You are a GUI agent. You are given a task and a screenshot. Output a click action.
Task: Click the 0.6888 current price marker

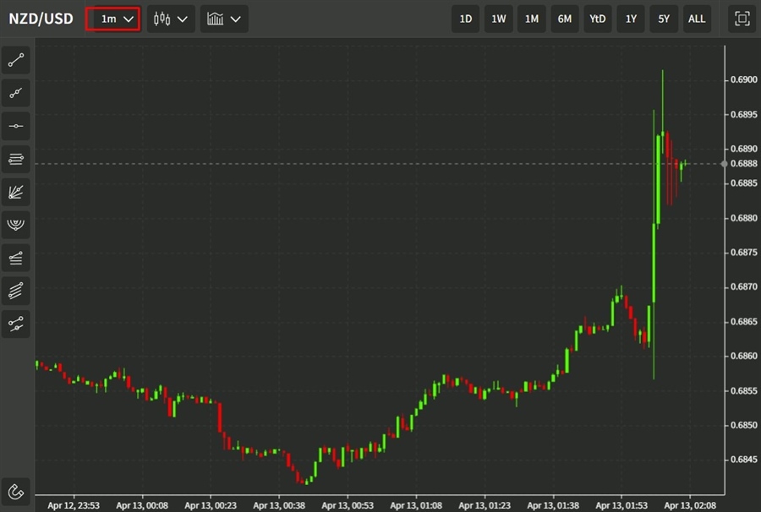click(x=743, y=163)
